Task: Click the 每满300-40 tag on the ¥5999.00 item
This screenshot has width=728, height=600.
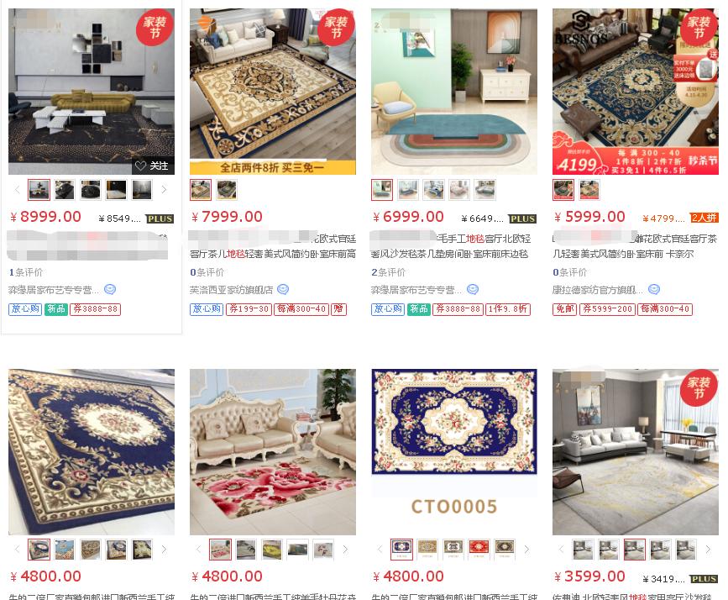Action: pos(665,309)
